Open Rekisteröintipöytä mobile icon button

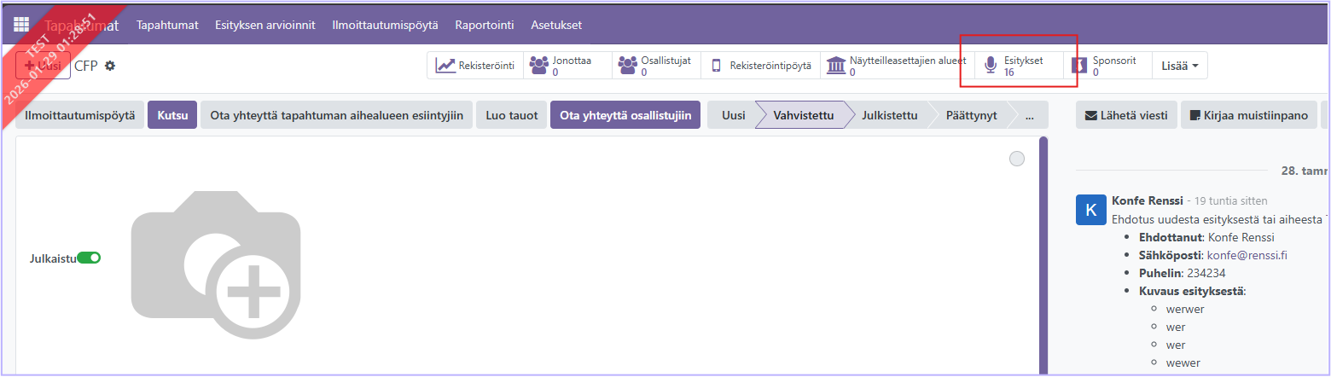761,66
